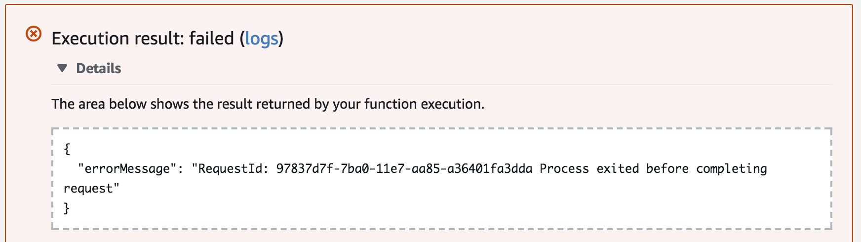Click the Details section label
This screenshot has height=242, width=861.
(98, 68)
